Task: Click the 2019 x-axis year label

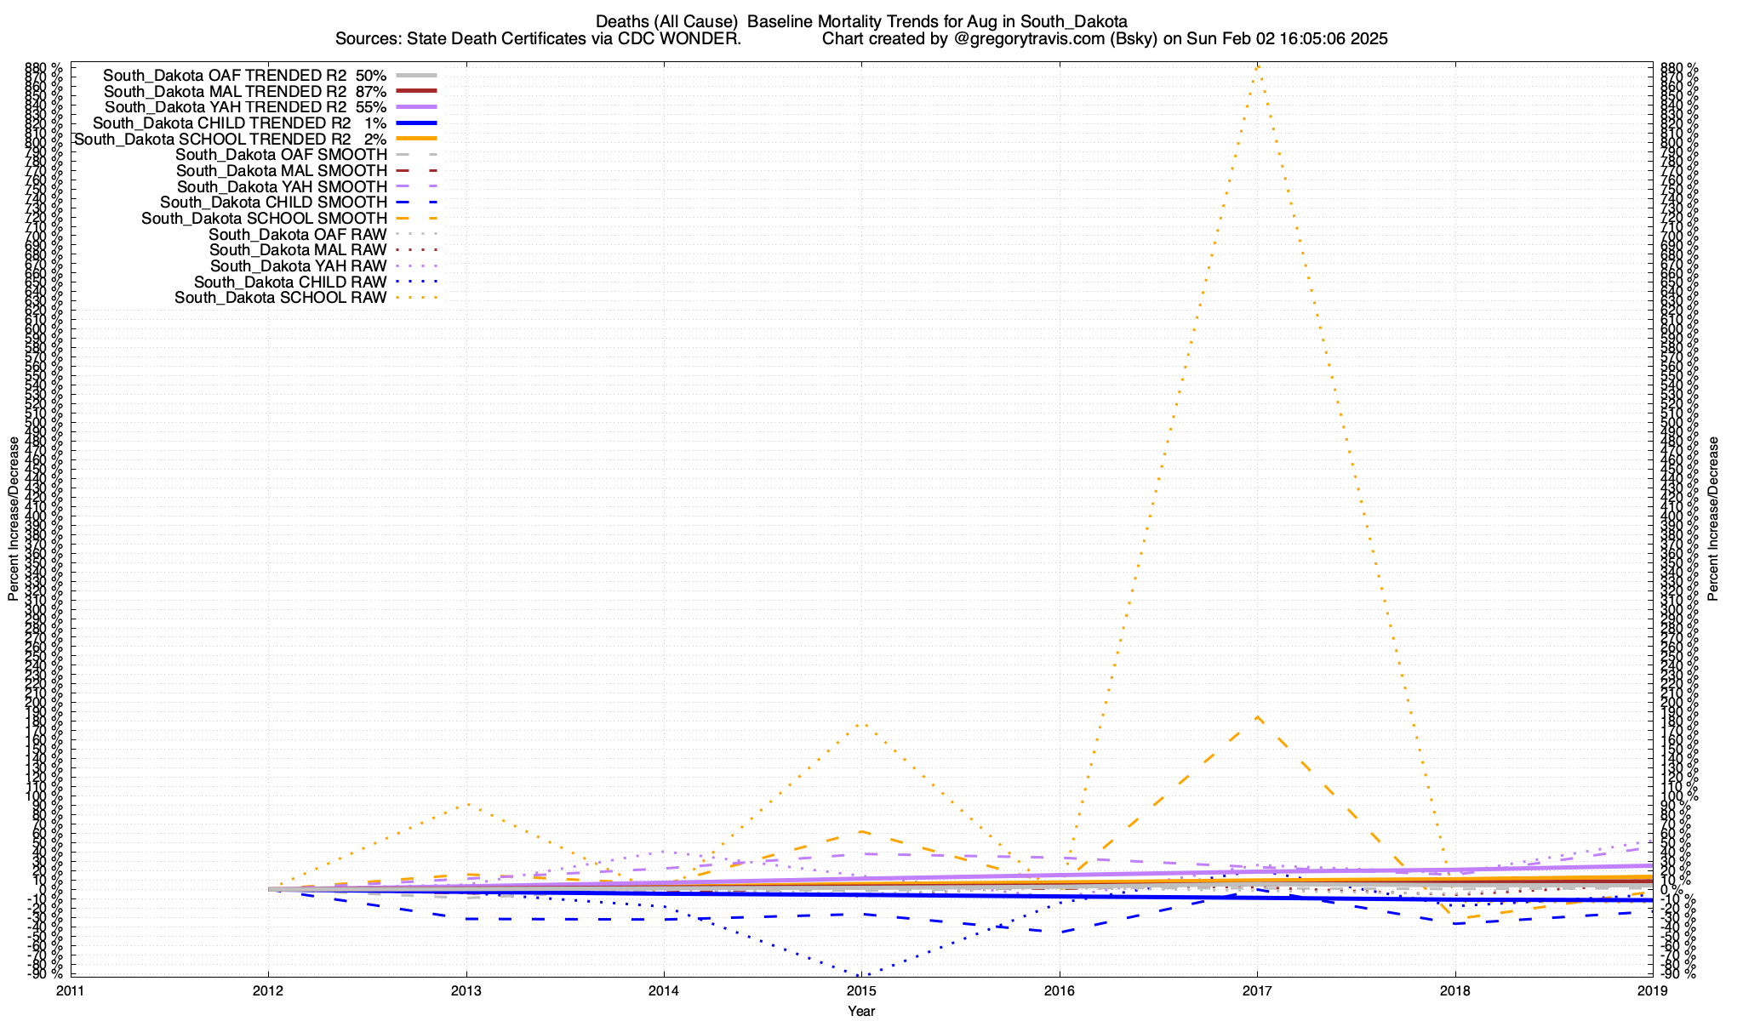Action: point(1653,990)
